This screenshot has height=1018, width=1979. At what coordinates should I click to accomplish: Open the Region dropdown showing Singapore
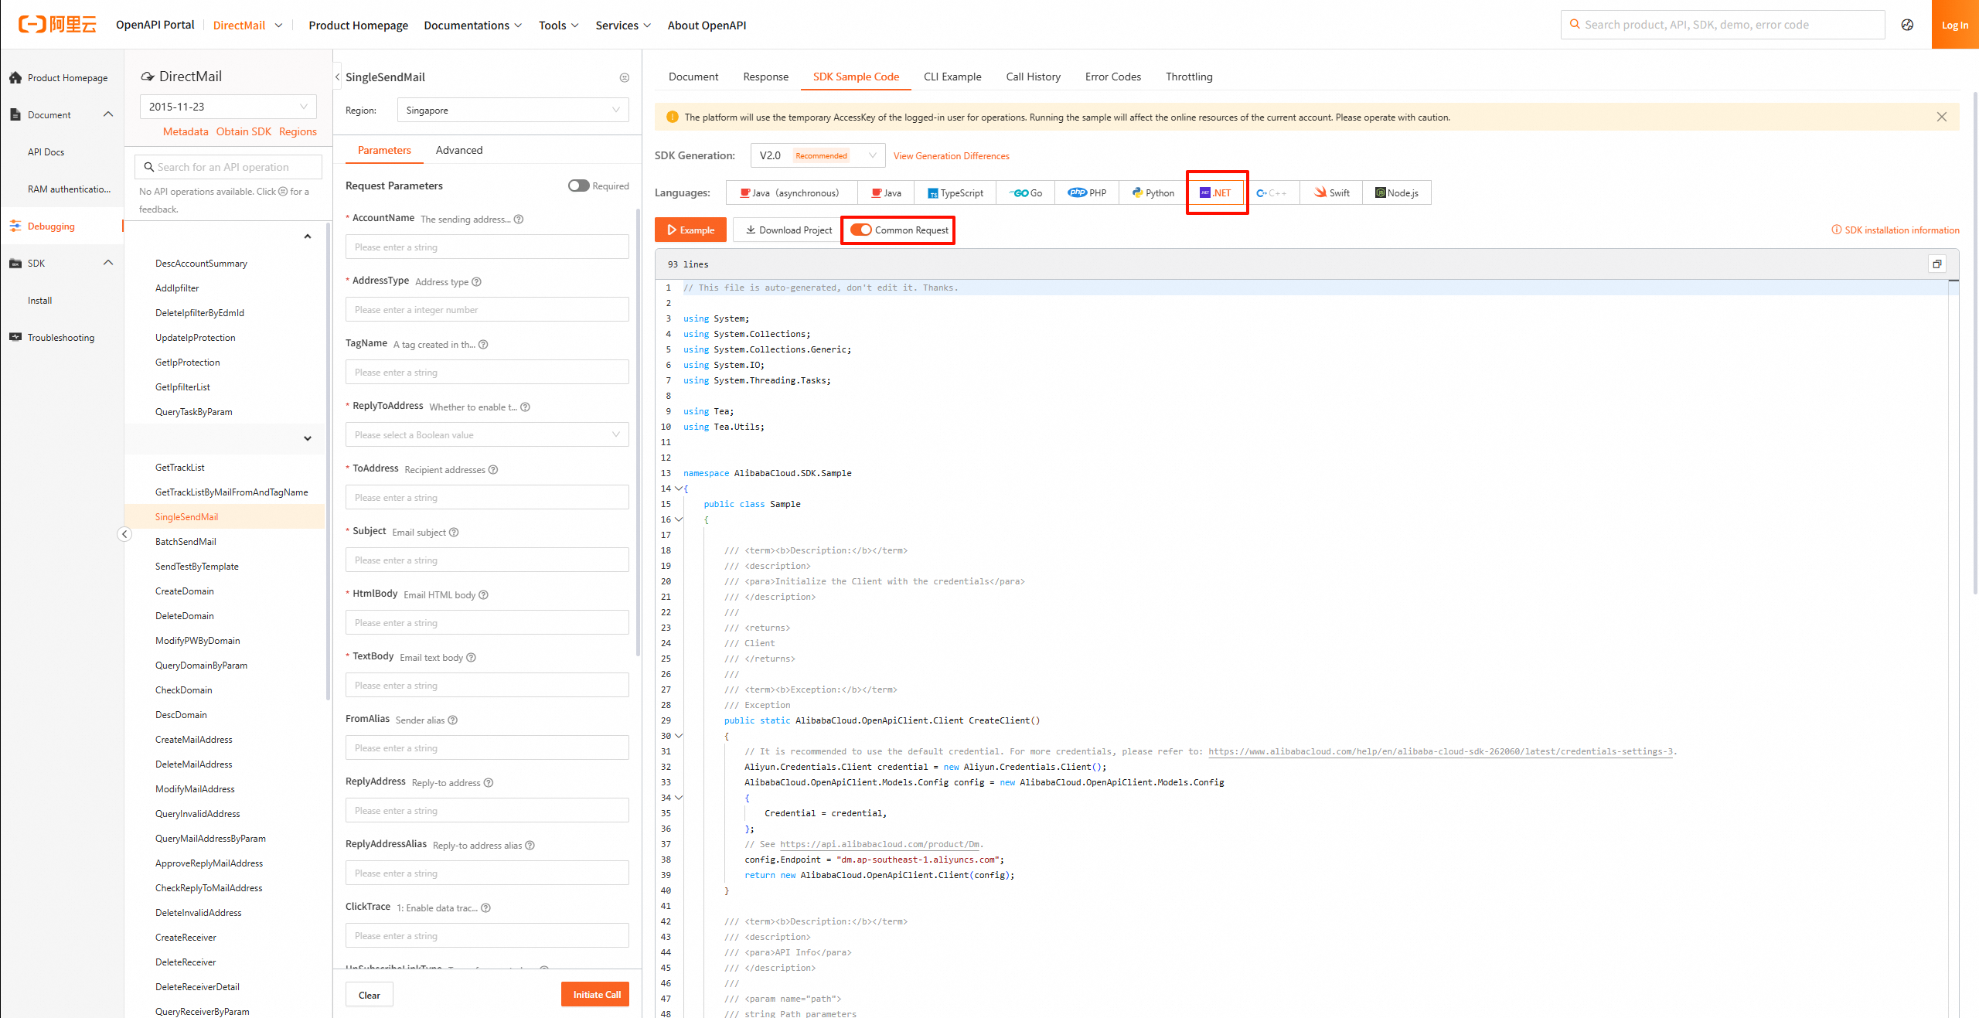click(x=513, y=110)
